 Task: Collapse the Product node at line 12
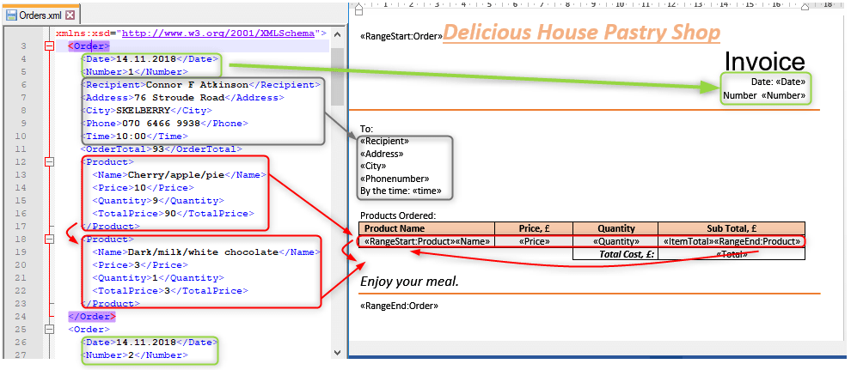click(50, 161)
